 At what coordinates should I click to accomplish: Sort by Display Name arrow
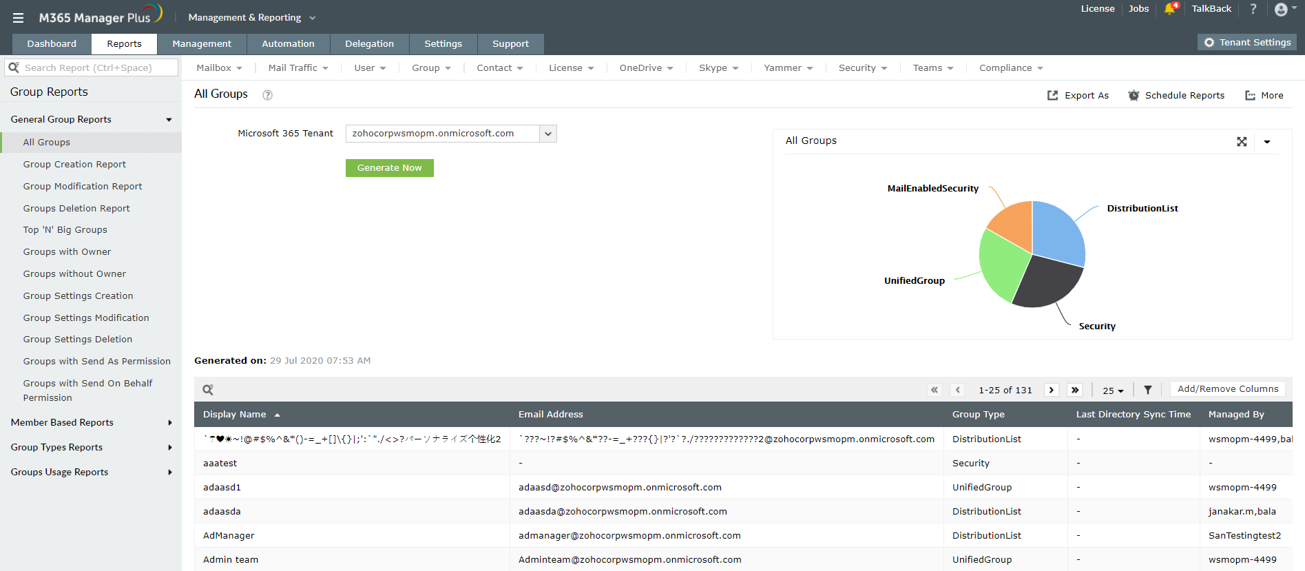[x=278, y=415]
